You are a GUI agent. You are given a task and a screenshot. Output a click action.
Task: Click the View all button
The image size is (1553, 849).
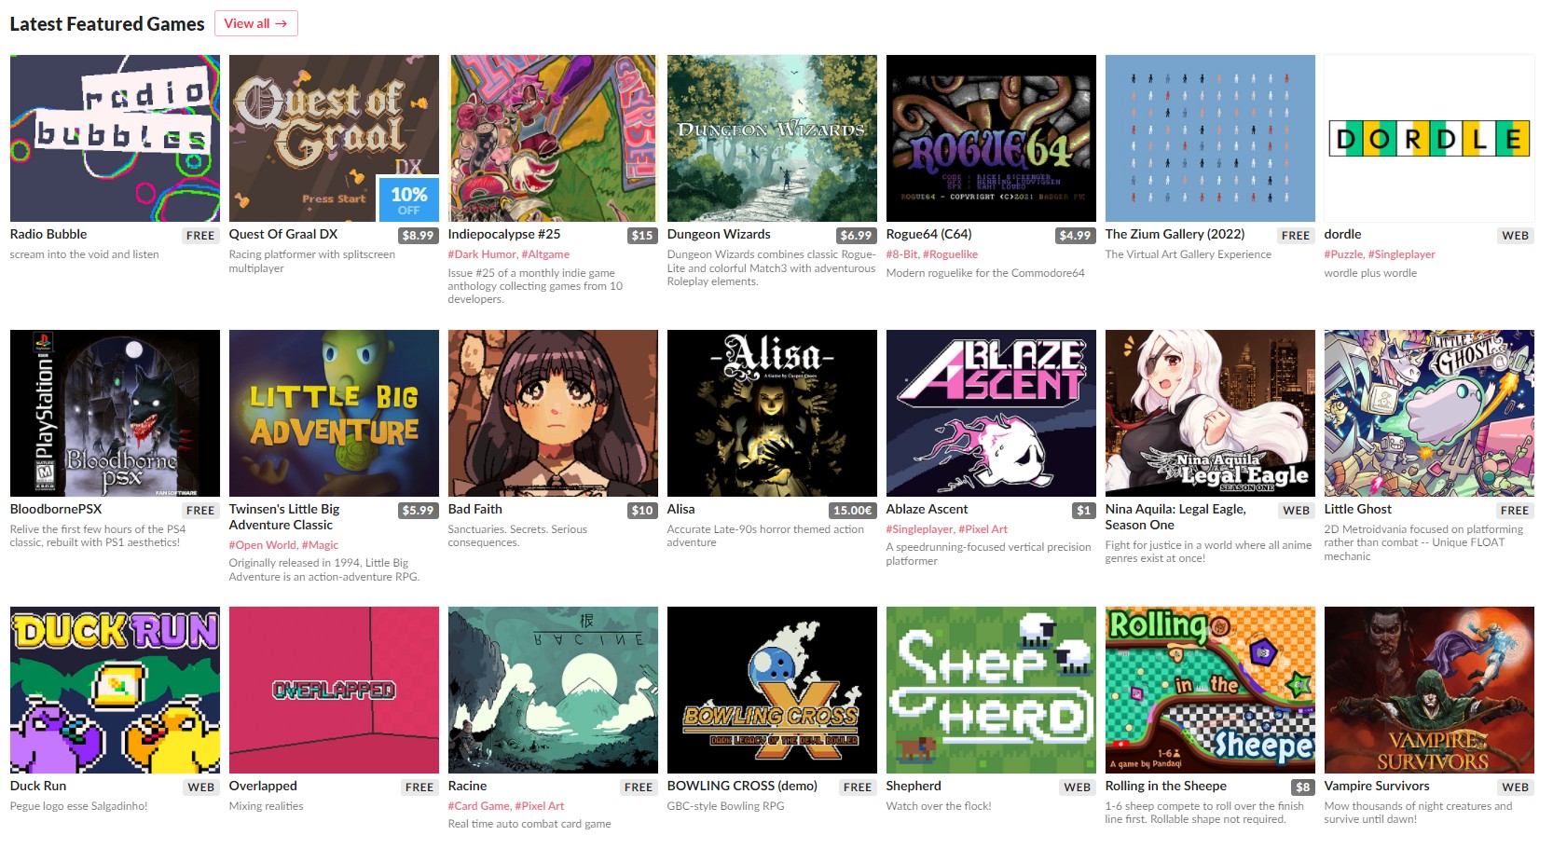[x=255, y=23]
